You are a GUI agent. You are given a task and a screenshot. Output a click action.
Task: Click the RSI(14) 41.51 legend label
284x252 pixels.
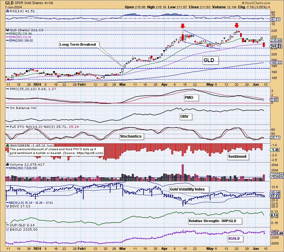point(22,11)
